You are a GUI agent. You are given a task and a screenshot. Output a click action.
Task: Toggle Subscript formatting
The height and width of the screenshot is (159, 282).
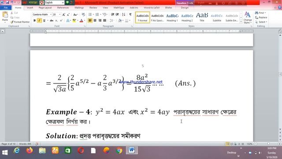pos(56,21)
